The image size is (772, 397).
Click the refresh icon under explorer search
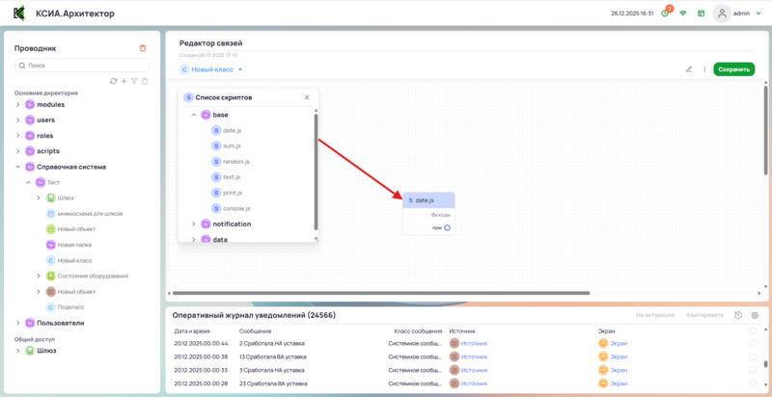[x=114, y=81]
